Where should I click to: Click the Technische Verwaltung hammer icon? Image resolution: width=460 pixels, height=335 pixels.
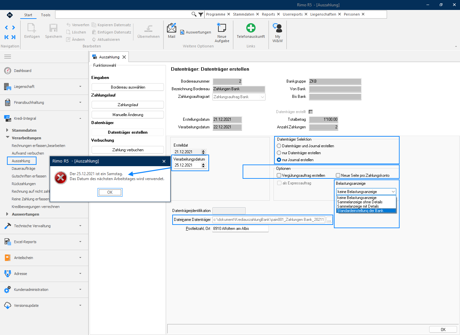(8, 226)
